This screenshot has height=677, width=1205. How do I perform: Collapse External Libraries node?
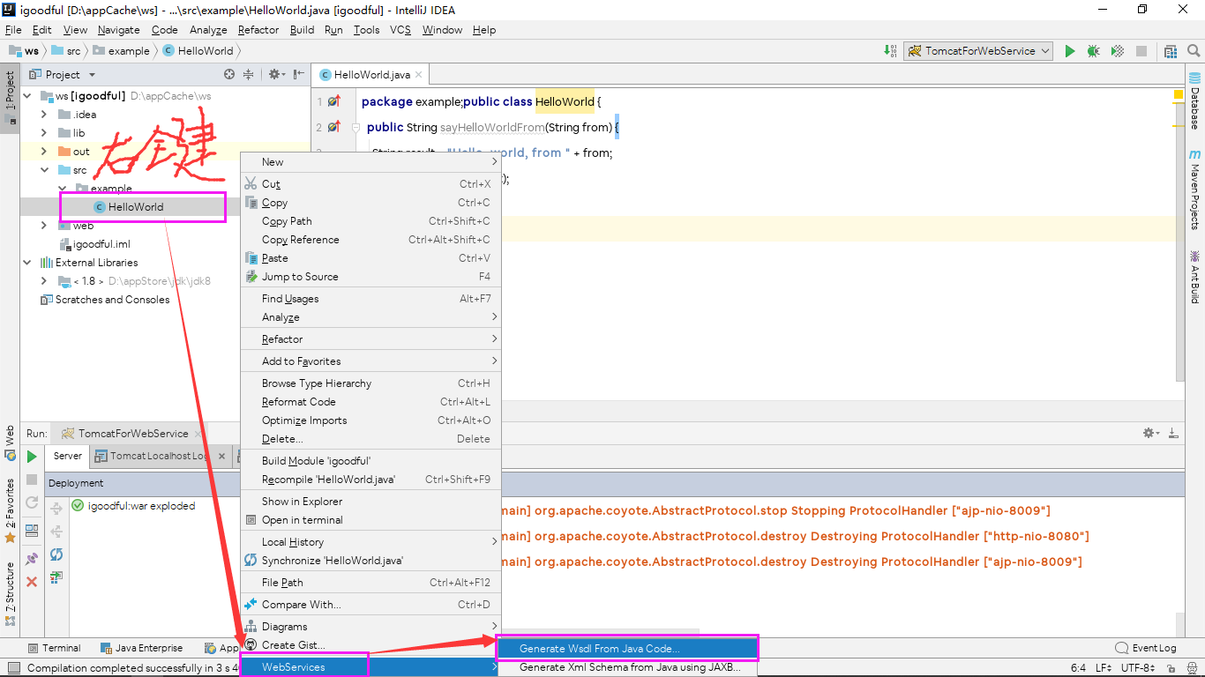pos(26,263)
